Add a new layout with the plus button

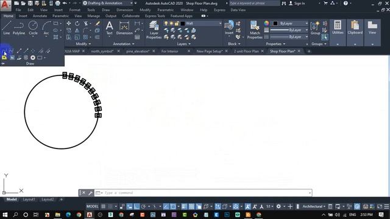pyautogui.click(x=62, y=200)
